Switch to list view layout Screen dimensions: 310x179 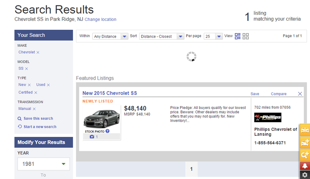[x=238, y=36]
